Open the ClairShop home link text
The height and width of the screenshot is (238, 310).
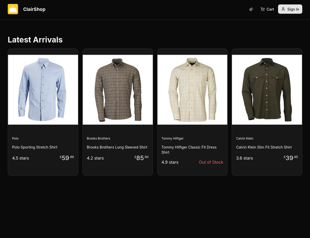34,9
